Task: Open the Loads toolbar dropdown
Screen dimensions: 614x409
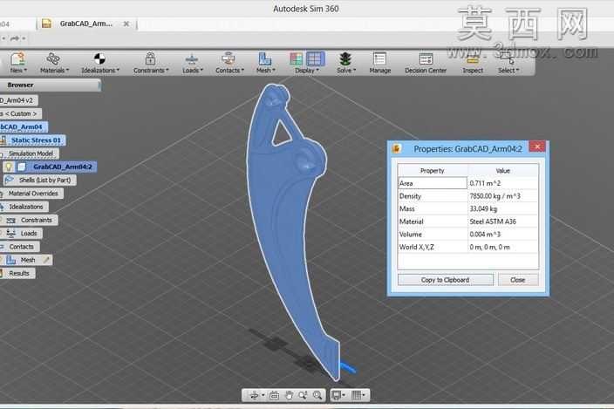Action: (192, 63)
